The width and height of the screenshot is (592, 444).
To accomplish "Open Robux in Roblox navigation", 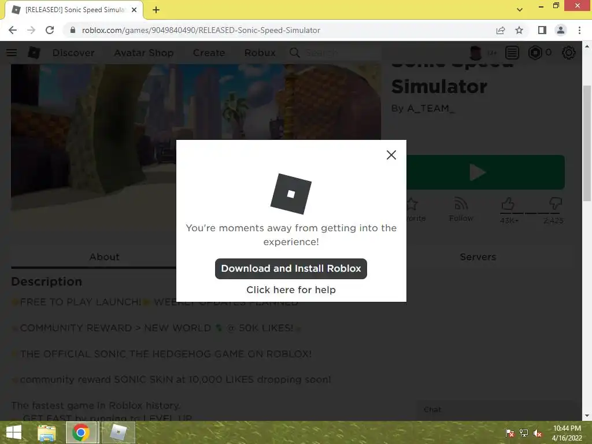I will pos(260,53).
